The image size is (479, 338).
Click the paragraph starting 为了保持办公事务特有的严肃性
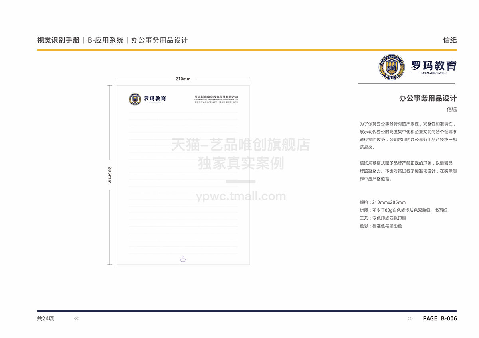click(x=408, y=136)
